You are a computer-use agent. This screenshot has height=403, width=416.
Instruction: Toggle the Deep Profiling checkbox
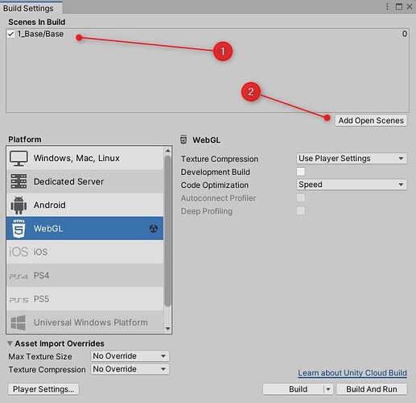pyautogui.click(x=301, y=210)
